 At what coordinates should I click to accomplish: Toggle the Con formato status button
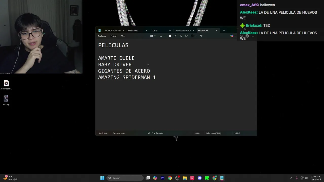(156, 133)
